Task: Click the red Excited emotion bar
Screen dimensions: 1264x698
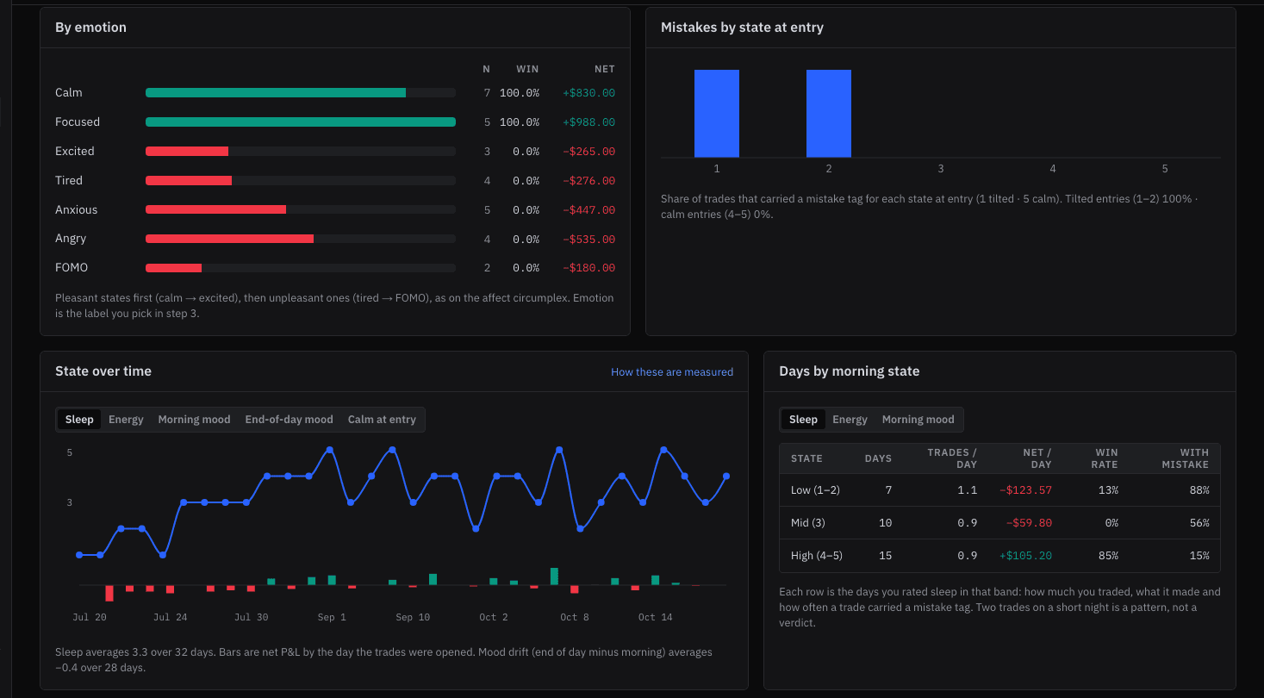Action: click(187, 152)
